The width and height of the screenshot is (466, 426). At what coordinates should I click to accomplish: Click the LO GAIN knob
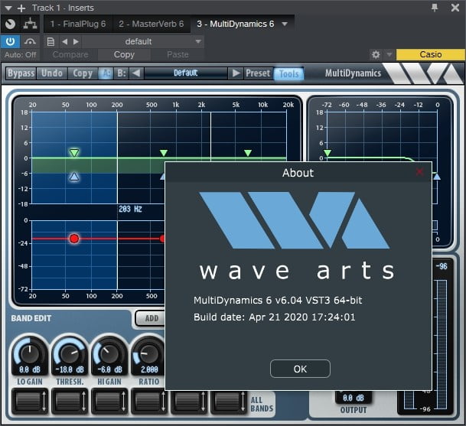click(x=30, y=353)
